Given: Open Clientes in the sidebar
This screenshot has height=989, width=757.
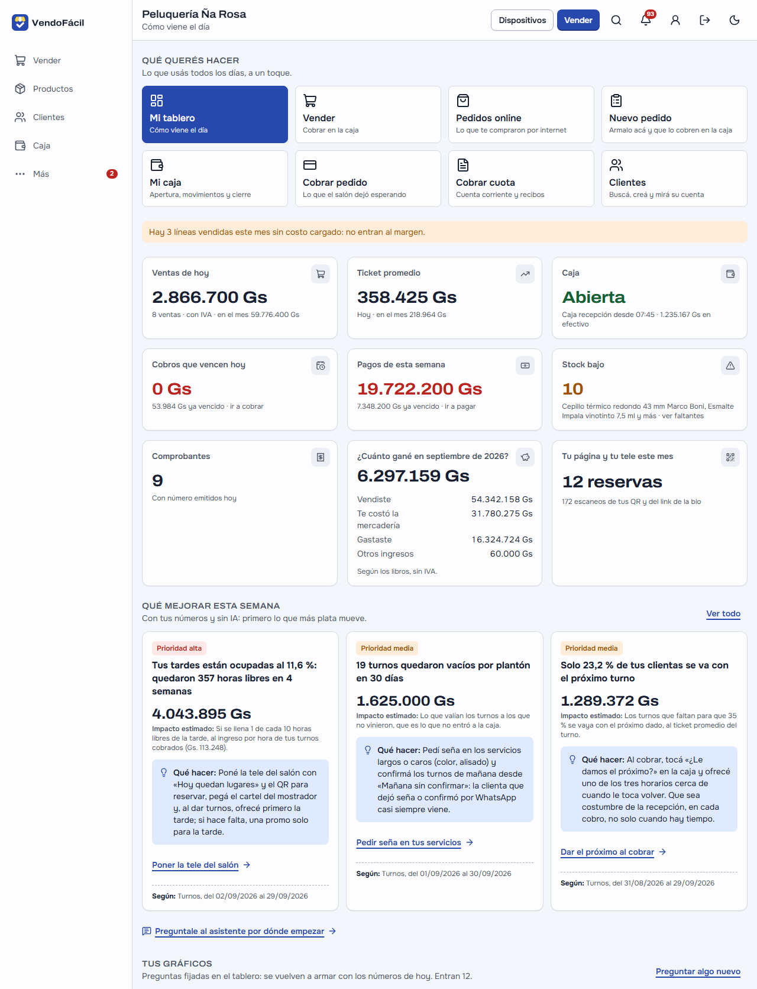Looking at the screenshot, I should 66,117.
